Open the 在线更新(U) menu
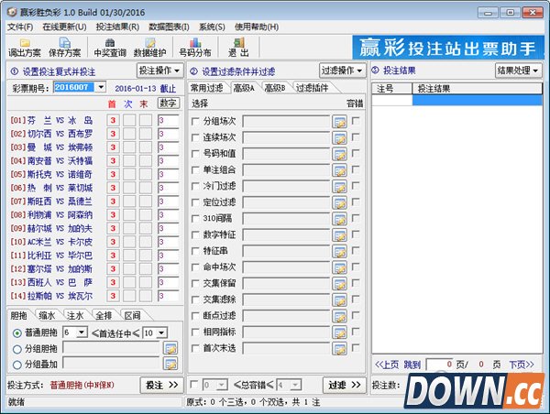The height and width of the screenshot is (414, 550). click(x=64, y=27)
